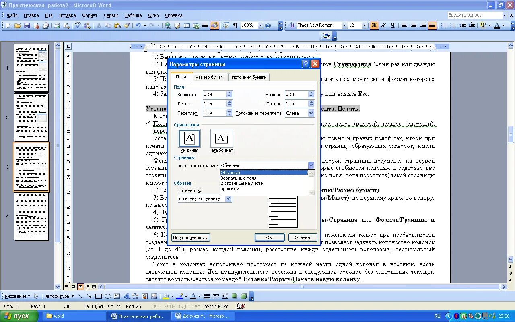Screen dimensions: 515x322
Task: Select Брошюра list option
Action: coord(264,188)
